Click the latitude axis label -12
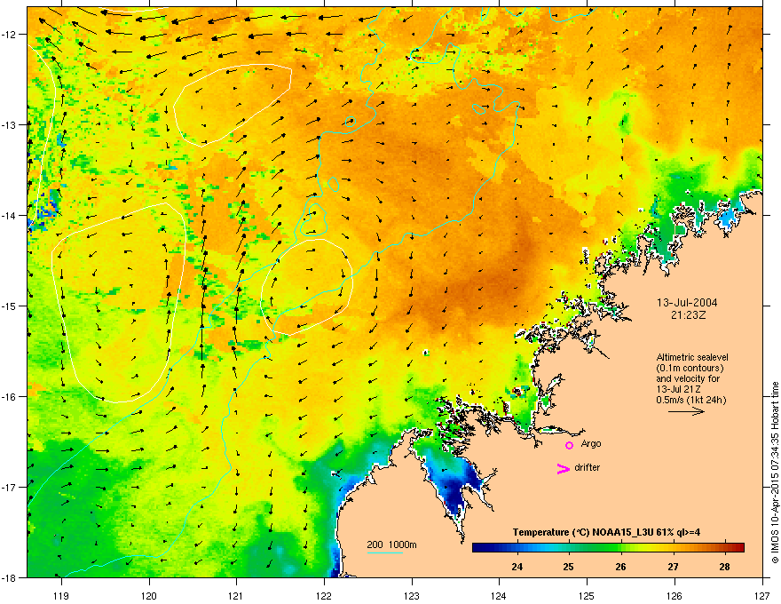 (x=10, y=35)
